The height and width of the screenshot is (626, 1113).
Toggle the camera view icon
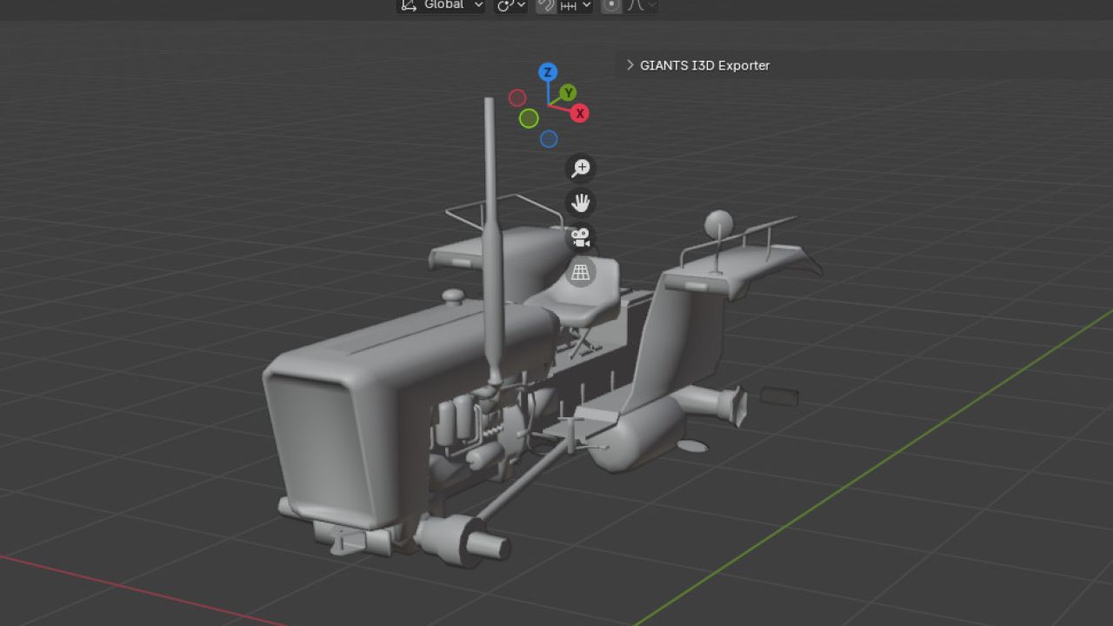580,237
